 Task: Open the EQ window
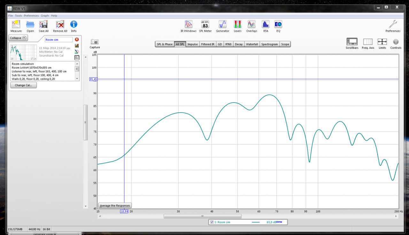tap(278, 25)
